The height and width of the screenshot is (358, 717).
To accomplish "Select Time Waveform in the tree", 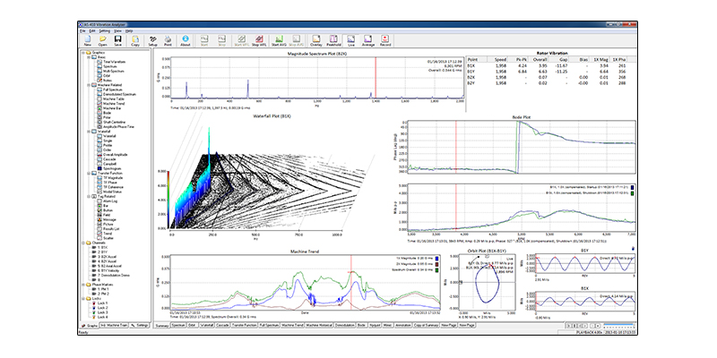I will [x=115, y=62].
